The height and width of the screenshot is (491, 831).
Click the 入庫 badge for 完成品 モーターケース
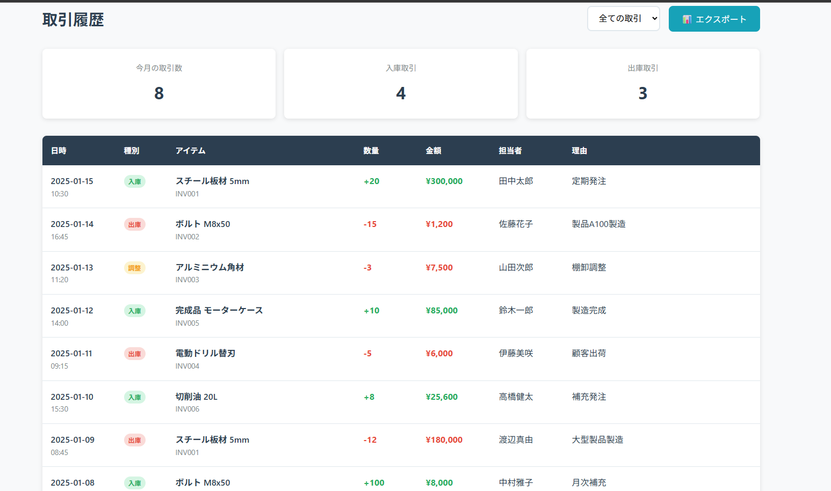(134, 311)
